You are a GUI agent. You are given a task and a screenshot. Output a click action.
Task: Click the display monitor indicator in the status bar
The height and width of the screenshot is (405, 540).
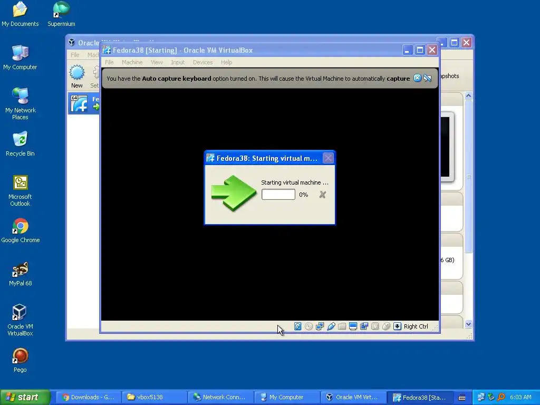pyautogui.click(x=353, y=326)
